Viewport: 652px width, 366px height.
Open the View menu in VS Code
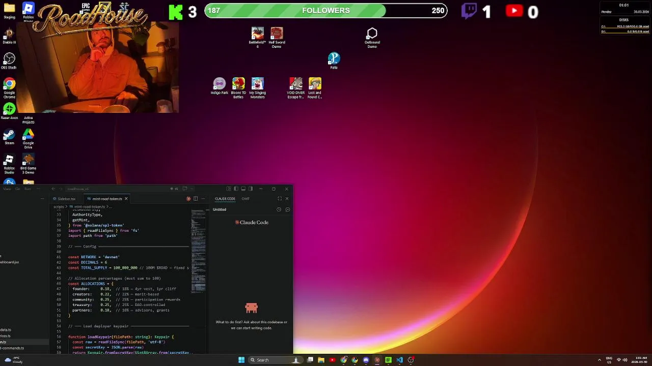(7, 189)
